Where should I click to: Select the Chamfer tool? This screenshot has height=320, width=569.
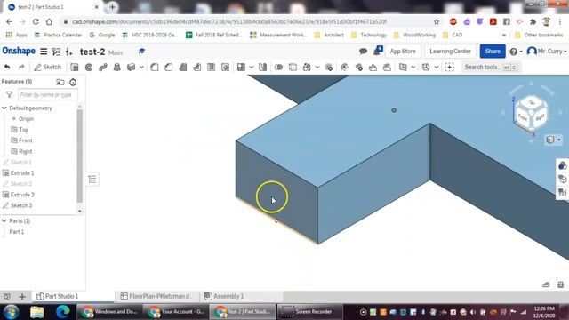point(169,68)
